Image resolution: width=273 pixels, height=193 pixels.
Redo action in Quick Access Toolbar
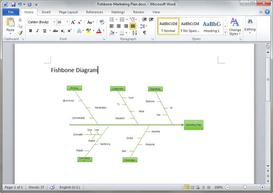tap(30, 5)
